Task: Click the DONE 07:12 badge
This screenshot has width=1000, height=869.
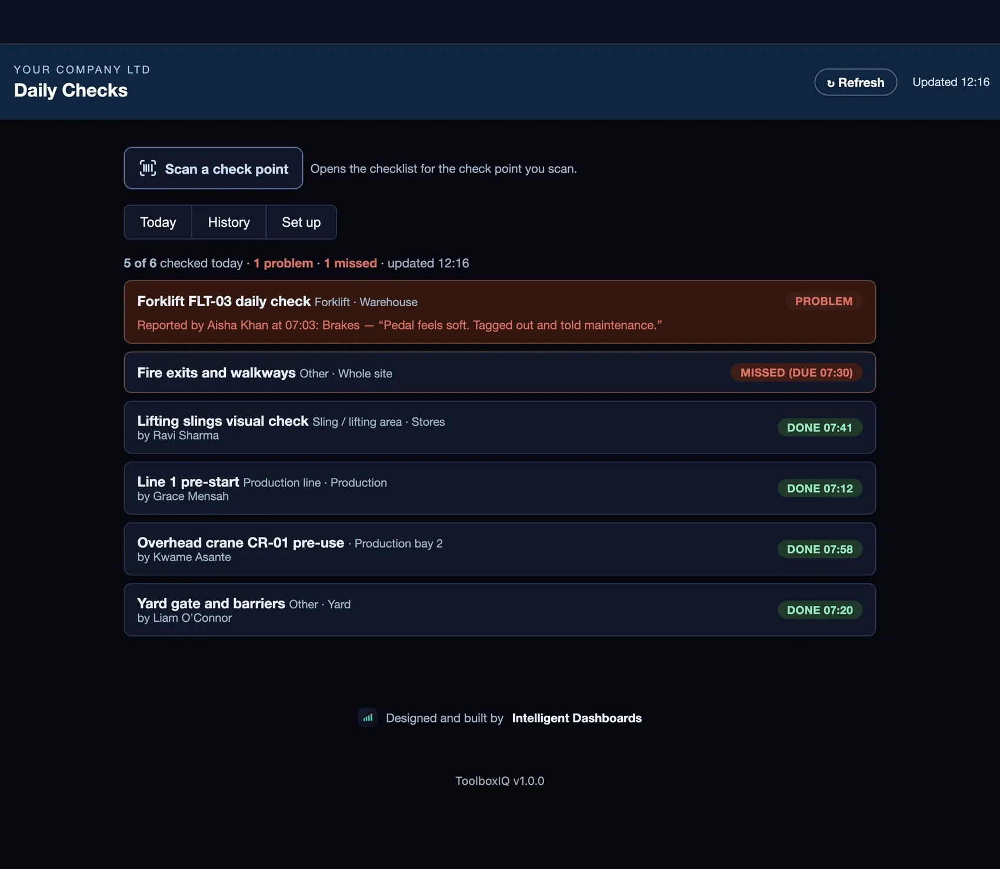Action: tap(820, 488)
